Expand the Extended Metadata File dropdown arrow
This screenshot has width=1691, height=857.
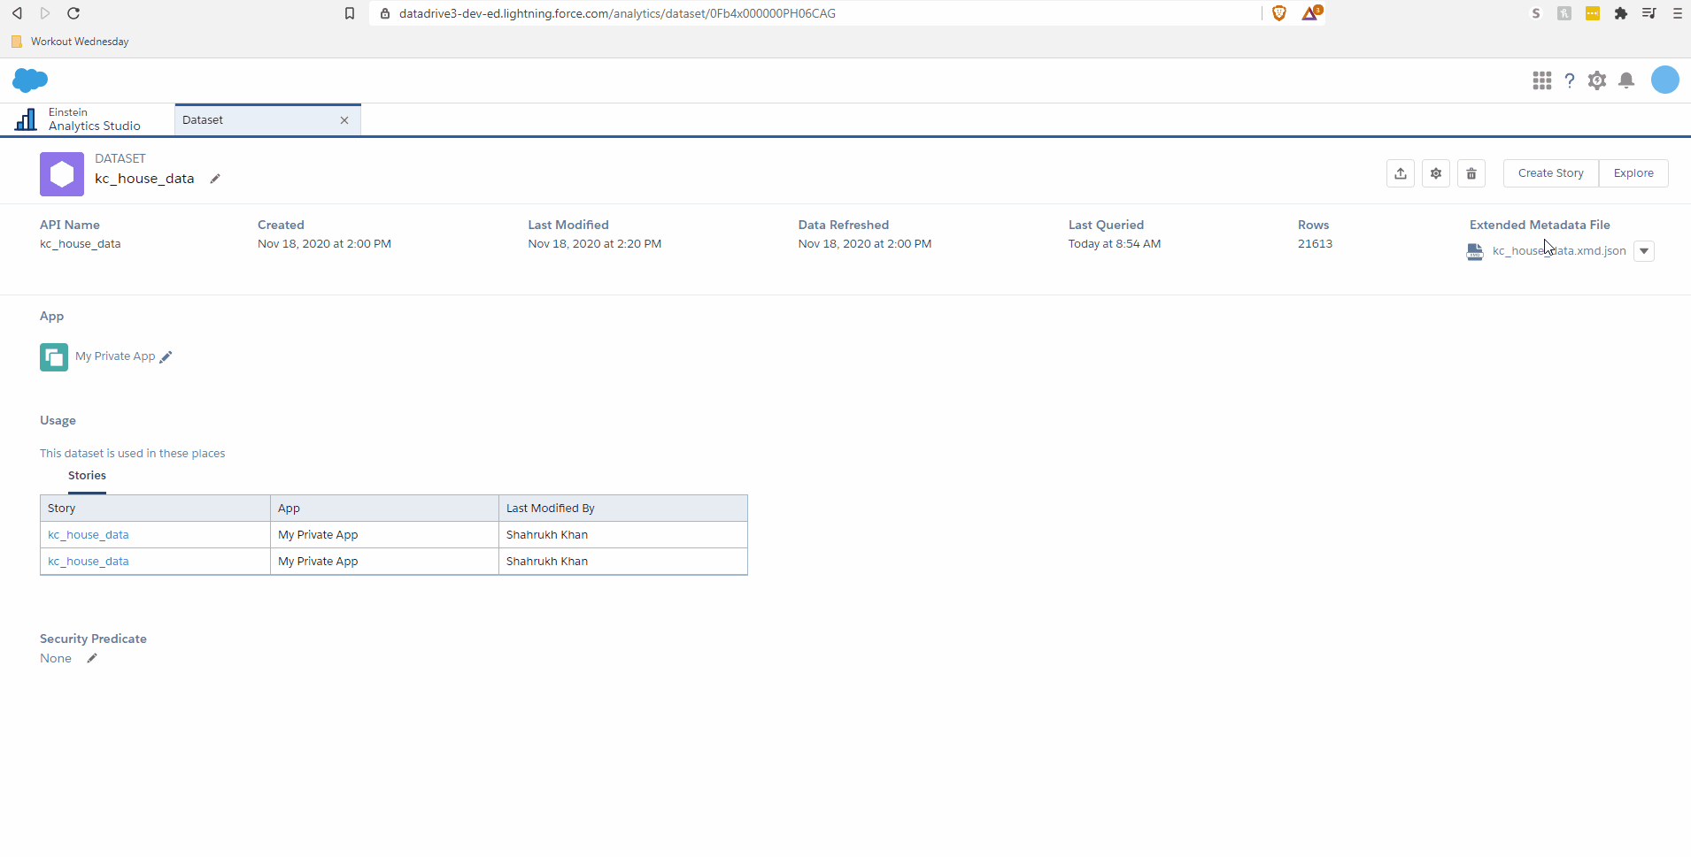(1643, 251)
